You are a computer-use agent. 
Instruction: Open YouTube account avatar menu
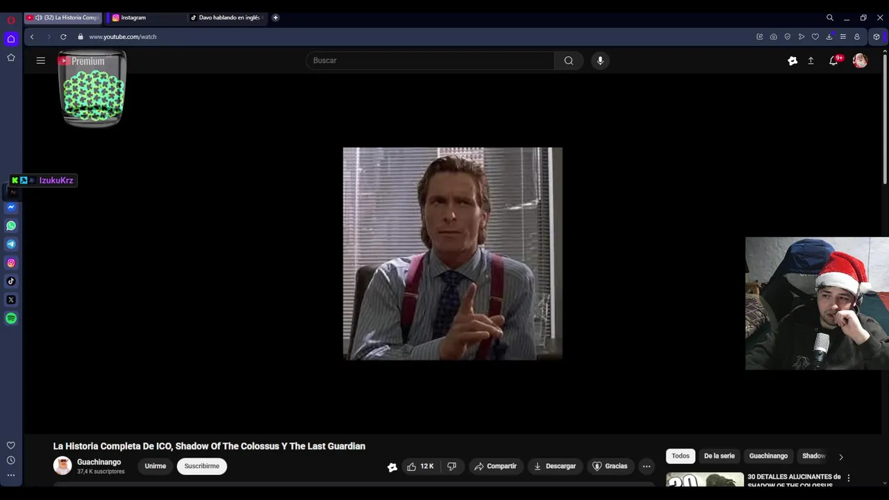(860, 61)
